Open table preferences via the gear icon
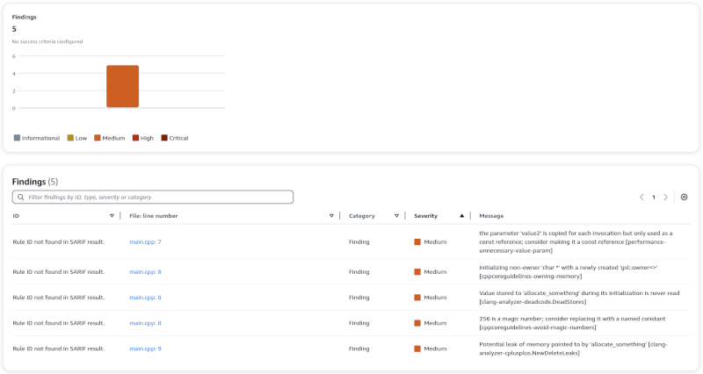 click(x=685, y=198)
